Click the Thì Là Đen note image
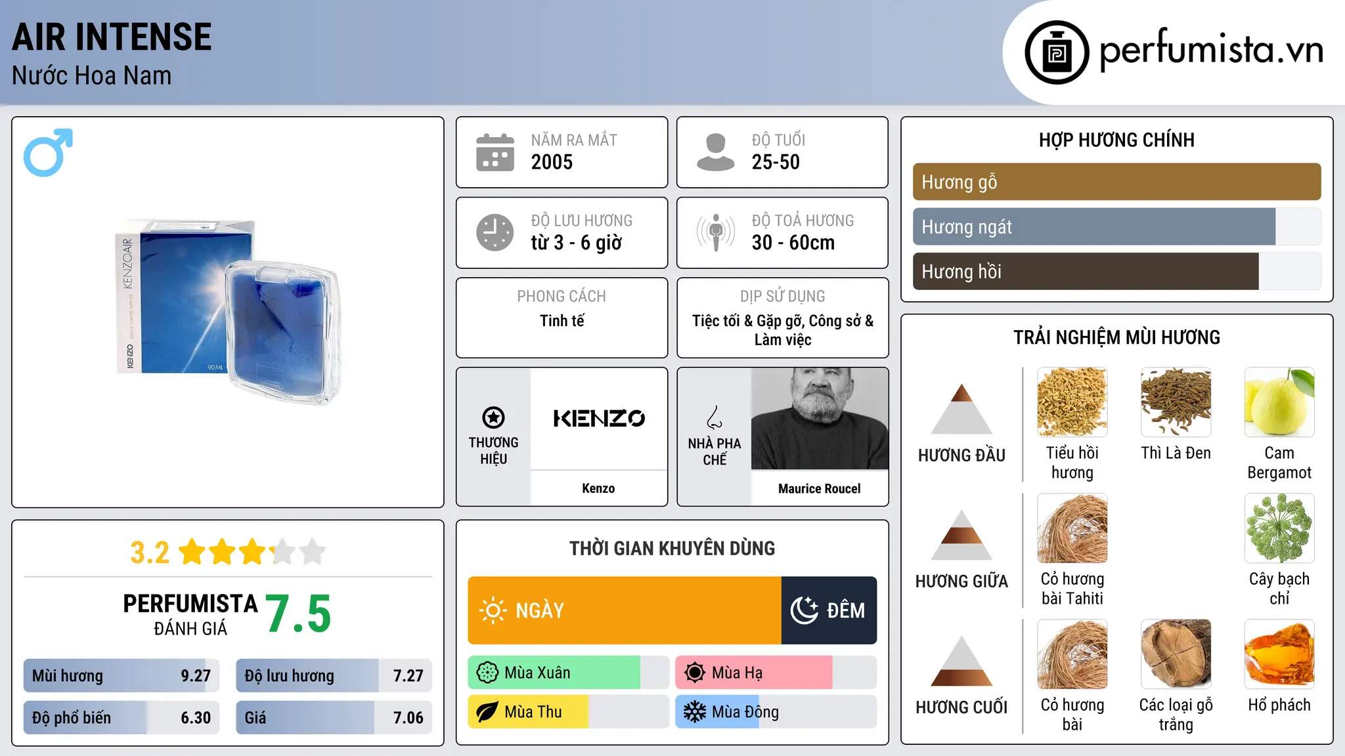This screenshot has width=1345, height=756. (1176, 402)
